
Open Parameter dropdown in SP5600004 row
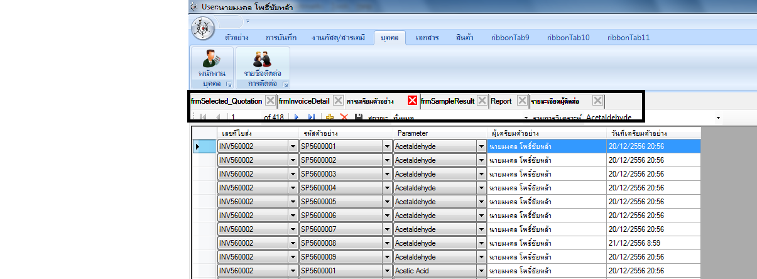pyautogui.click(x=481, y=188)
